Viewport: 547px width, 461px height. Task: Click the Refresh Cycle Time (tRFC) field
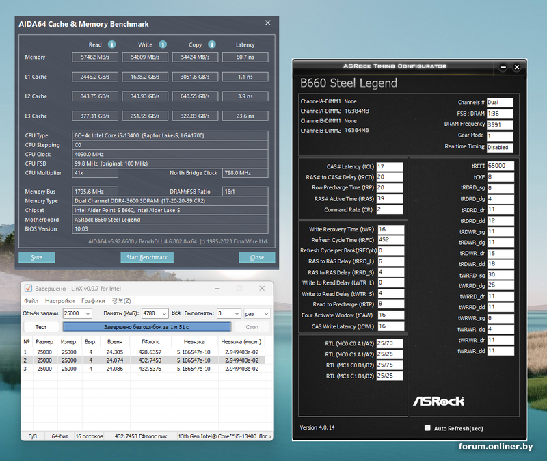[x=391, y=240]
